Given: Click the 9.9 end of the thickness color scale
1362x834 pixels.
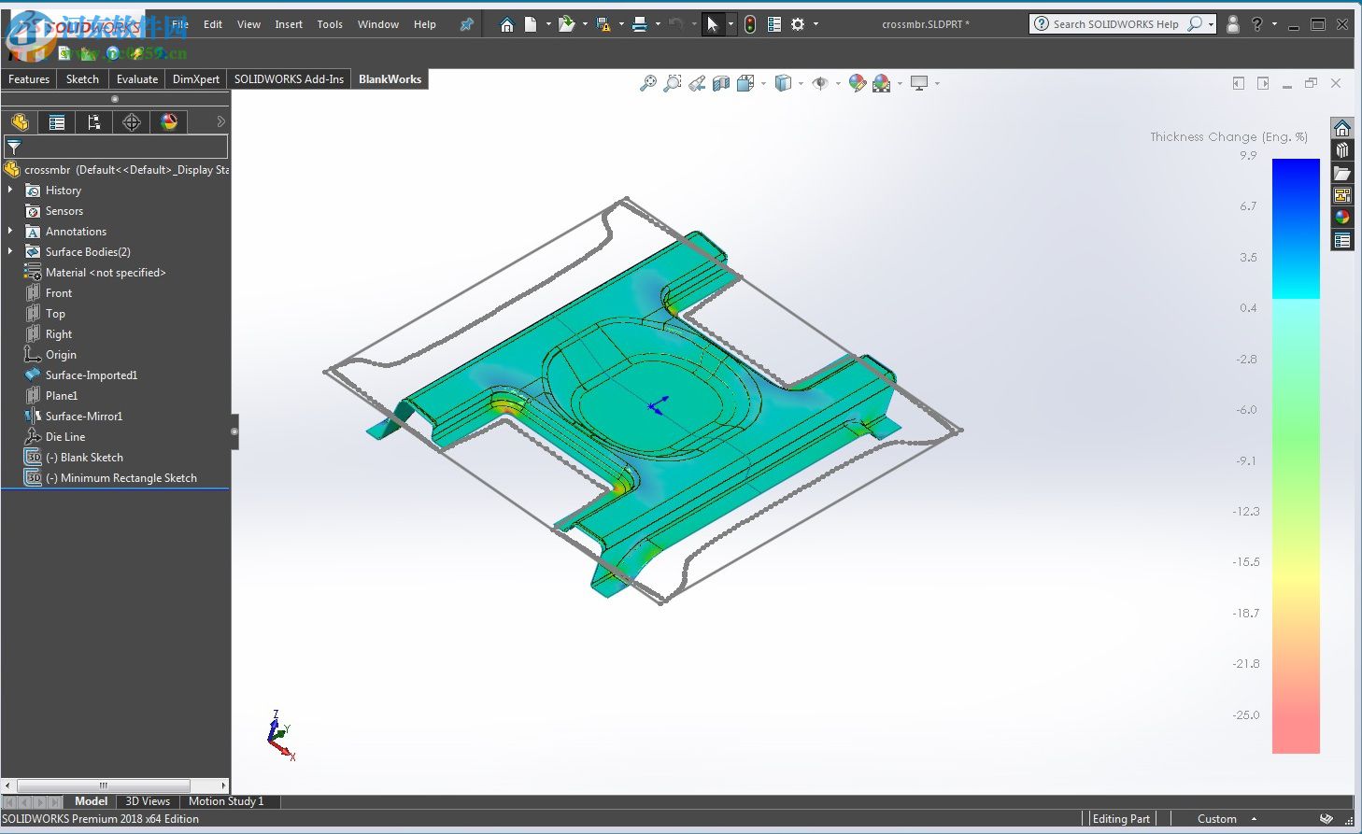Looking at the screenshot, I should (1297, 163).
